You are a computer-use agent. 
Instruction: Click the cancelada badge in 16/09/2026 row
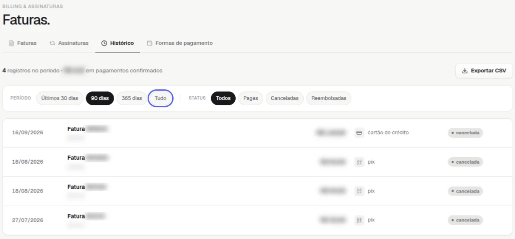coord(465,133)
